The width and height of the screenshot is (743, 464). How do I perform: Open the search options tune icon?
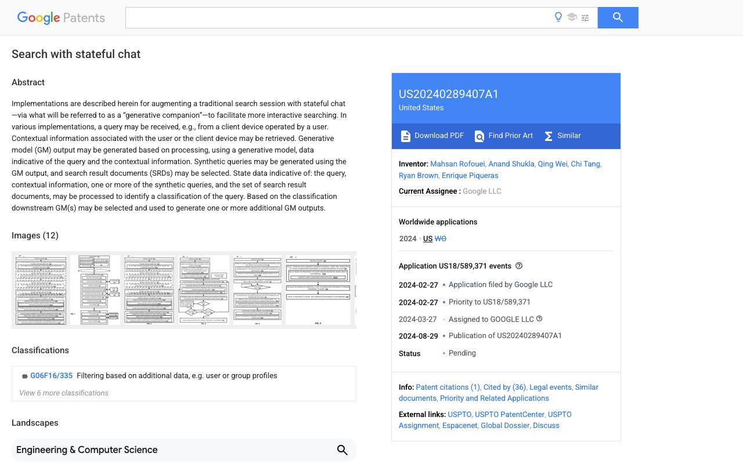(585, 18)
